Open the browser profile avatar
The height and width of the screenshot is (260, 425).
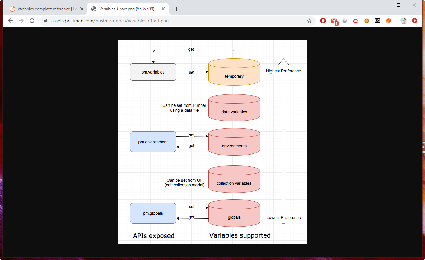click(404, 21)
